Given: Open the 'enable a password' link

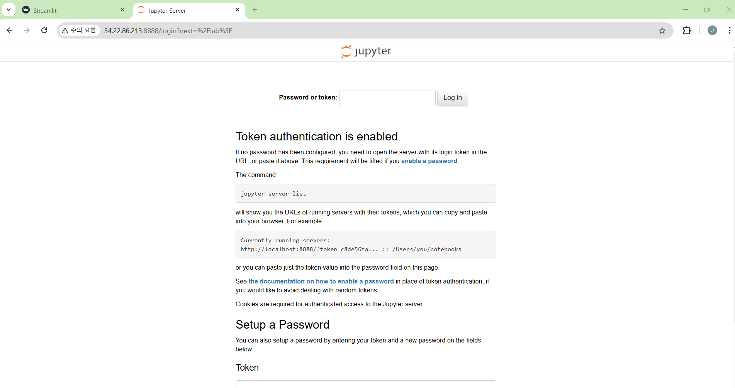Looking at the screenshot, I should [x=429, y=161].
